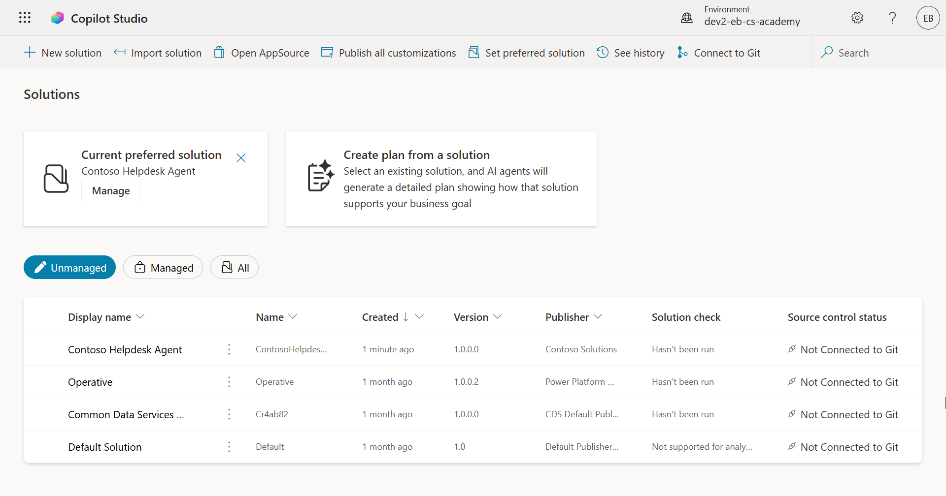Show All solutions filter
The image size is (946, 496).
tap(235, 268)
